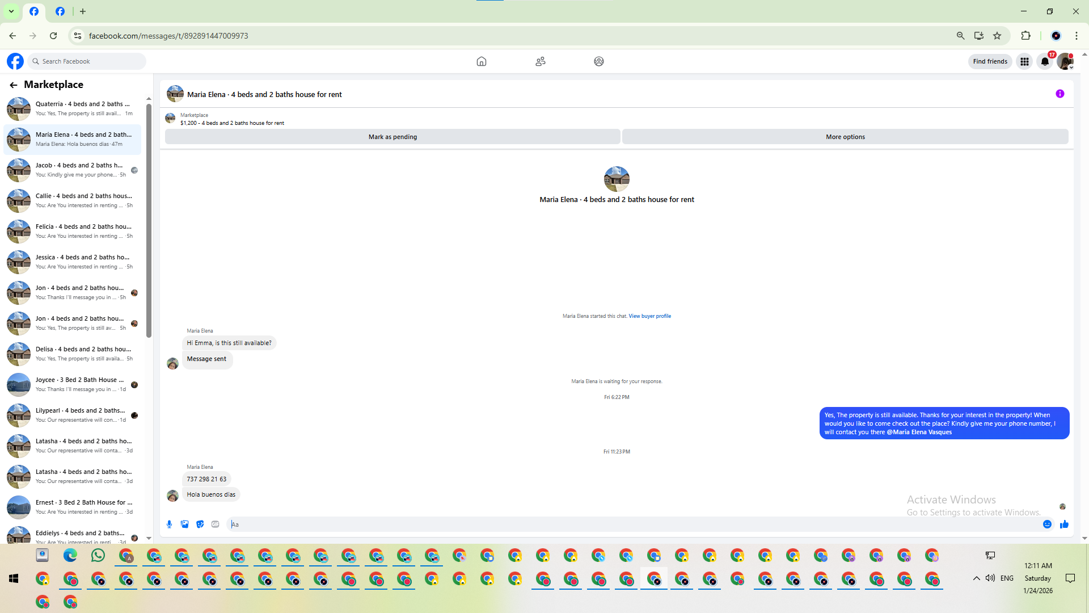The image size is (1089, 613).
Task: Click the chat list scrollbar down arrow
Action: [149, 538]
